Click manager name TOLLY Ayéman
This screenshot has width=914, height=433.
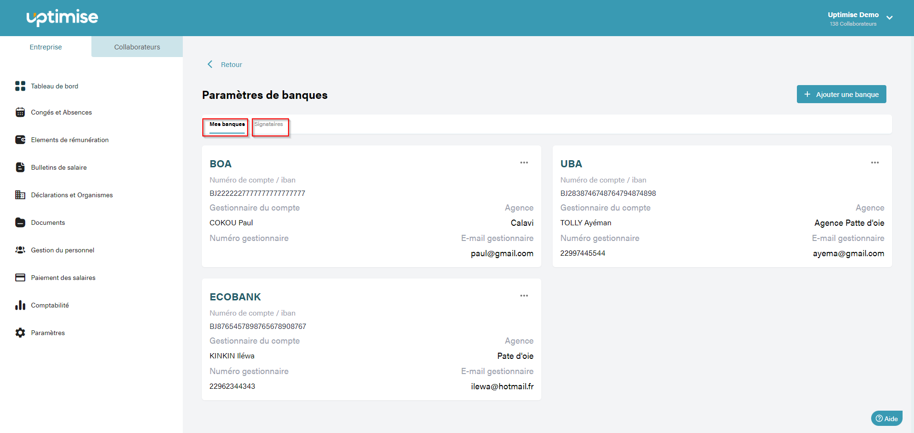pos(586,223)
